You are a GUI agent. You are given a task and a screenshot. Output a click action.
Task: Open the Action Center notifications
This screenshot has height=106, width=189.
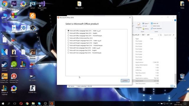[185, 103]
